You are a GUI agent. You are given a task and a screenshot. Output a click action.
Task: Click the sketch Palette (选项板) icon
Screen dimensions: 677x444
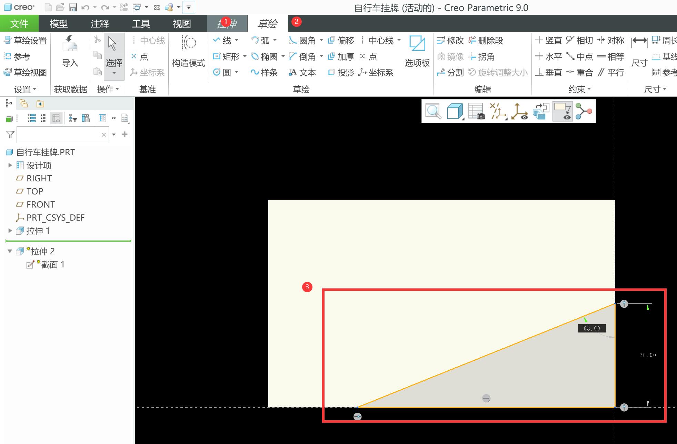click(x=417, y=44)
